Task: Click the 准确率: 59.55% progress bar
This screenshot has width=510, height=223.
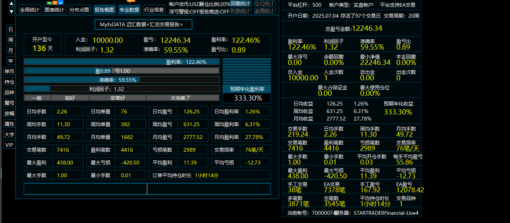Action: (121, 80)
